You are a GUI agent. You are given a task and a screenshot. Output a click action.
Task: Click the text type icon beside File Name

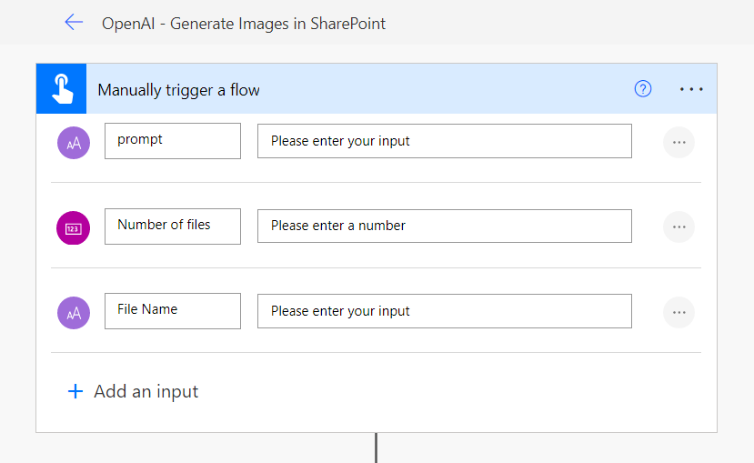coord(74,312)
